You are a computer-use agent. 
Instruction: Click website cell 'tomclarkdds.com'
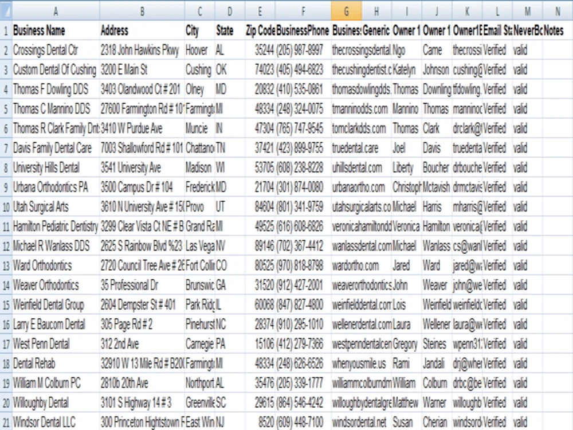[359, 128]
